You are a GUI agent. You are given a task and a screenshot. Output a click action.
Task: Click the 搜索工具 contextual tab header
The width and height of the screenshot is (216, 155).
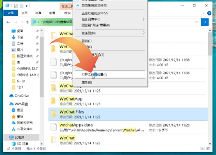pos(67,6)
